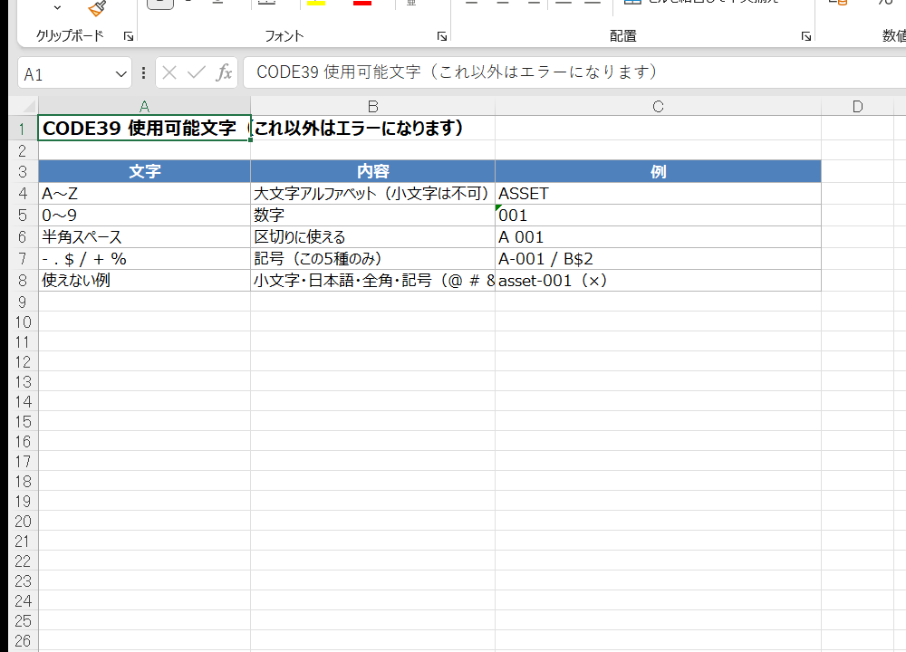Select row 1 header
Screen dimensions: 906x652
(x=23, y=129)
